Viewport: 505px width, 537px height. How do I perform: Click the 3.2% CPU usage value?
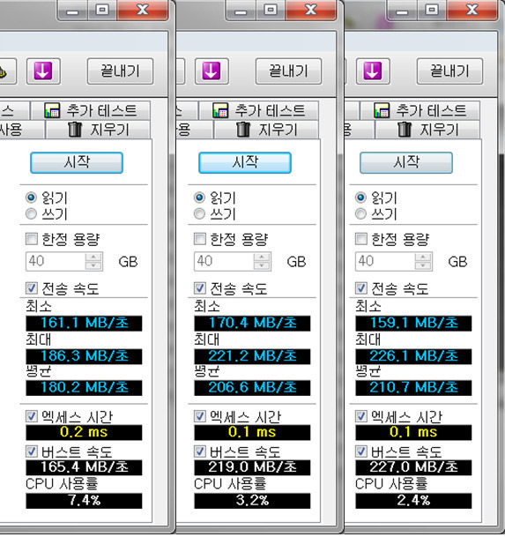click(252, 501)
